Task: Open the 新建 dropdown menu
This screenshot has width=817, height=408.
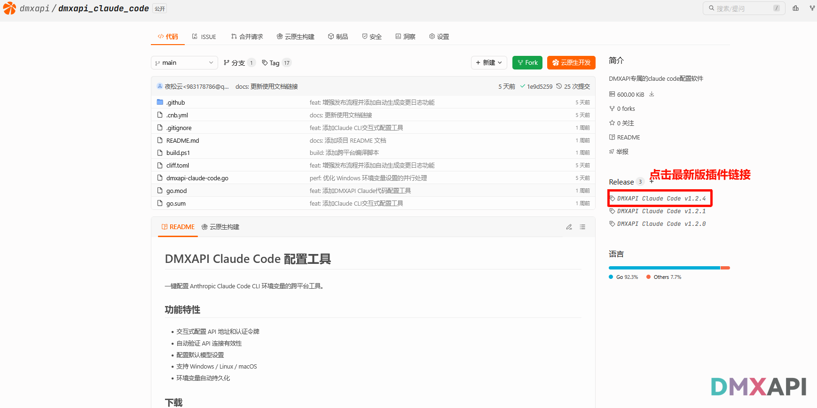Action: (488, 63)
